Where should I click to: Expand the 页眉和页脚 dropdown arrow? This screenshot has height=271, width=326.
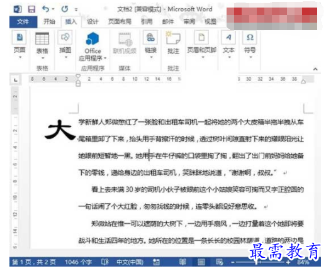[x=203, y=57]
